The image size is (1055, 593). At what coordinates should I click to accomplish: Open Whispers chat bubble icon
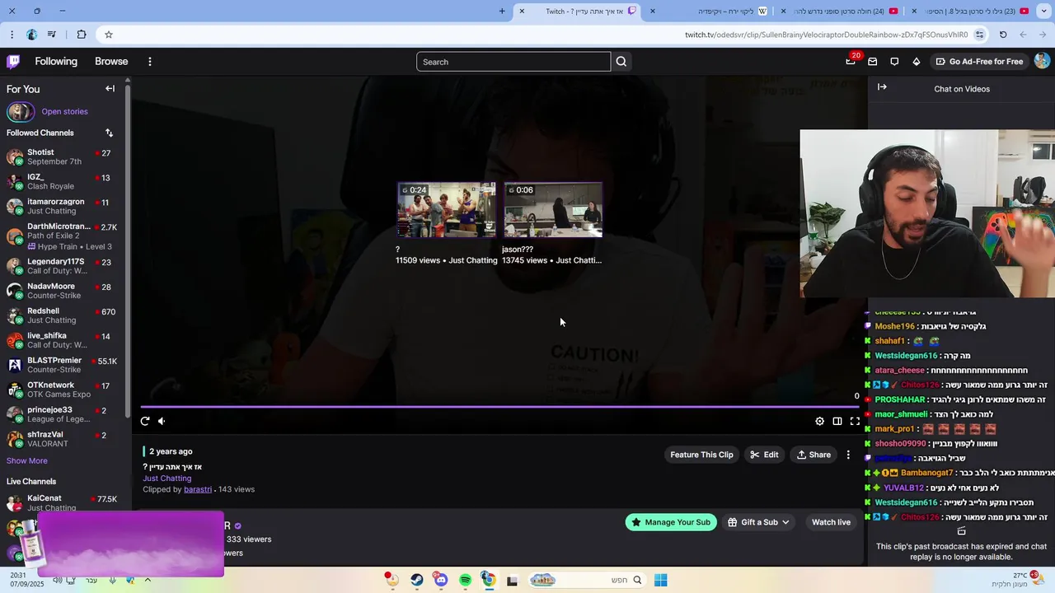pyautogui.click(x=894, y=62)
